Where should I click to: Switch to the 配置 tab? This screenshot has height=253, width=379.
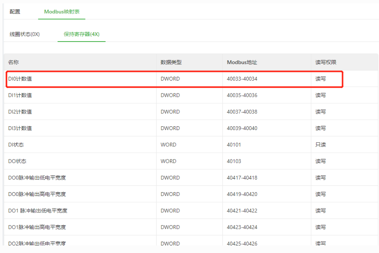(x=15, y=12)
